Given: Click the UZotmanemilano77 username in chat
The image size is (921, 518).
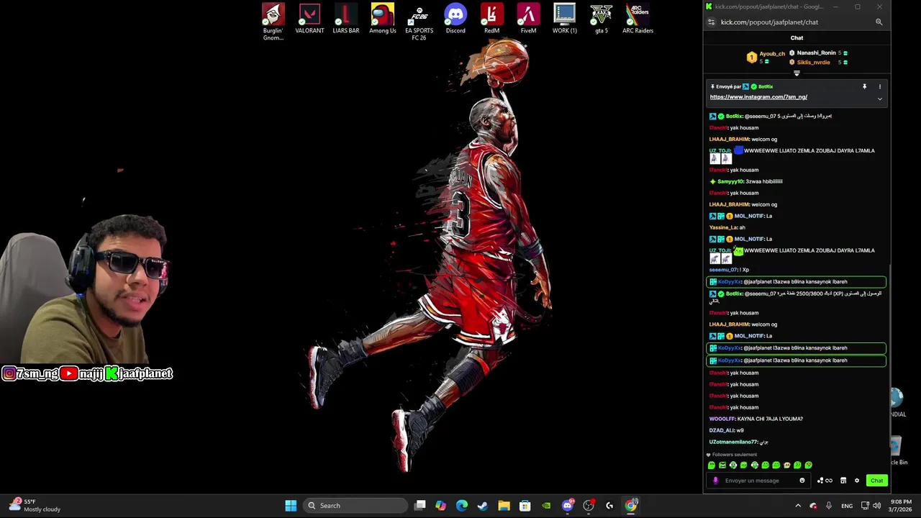Looking at the screenshot, I should point(733,442).
